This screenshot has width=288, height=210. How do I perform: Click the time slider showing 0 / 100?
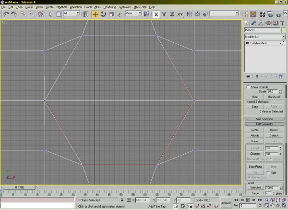[20, 187]
